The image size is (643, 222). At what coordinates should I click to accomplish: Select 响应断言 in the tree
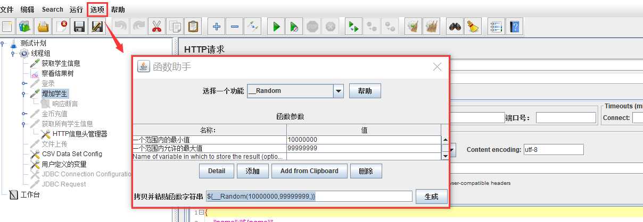(65, 104)
